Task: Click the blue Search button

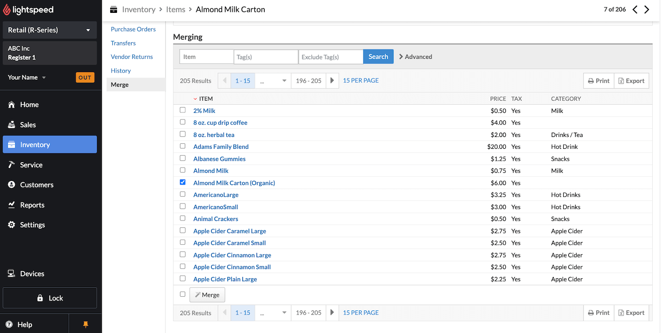Action: (378, 57)
